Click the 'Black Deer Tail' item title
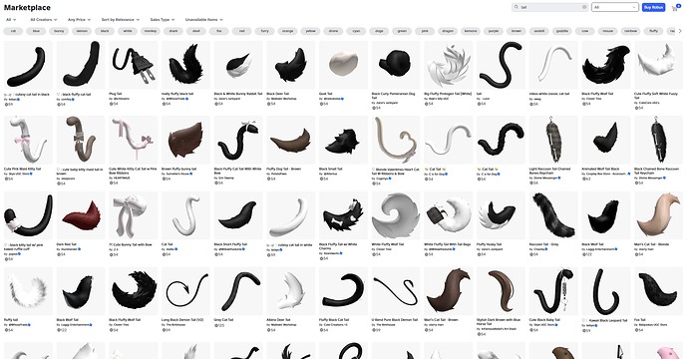Screen dimensions: 688x359 pyautogui.click(x=277, y=94)
